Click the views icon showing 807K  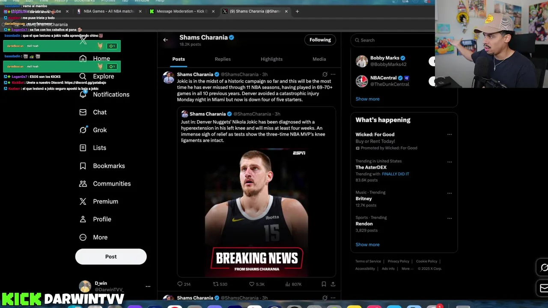(x=288, y=284)
